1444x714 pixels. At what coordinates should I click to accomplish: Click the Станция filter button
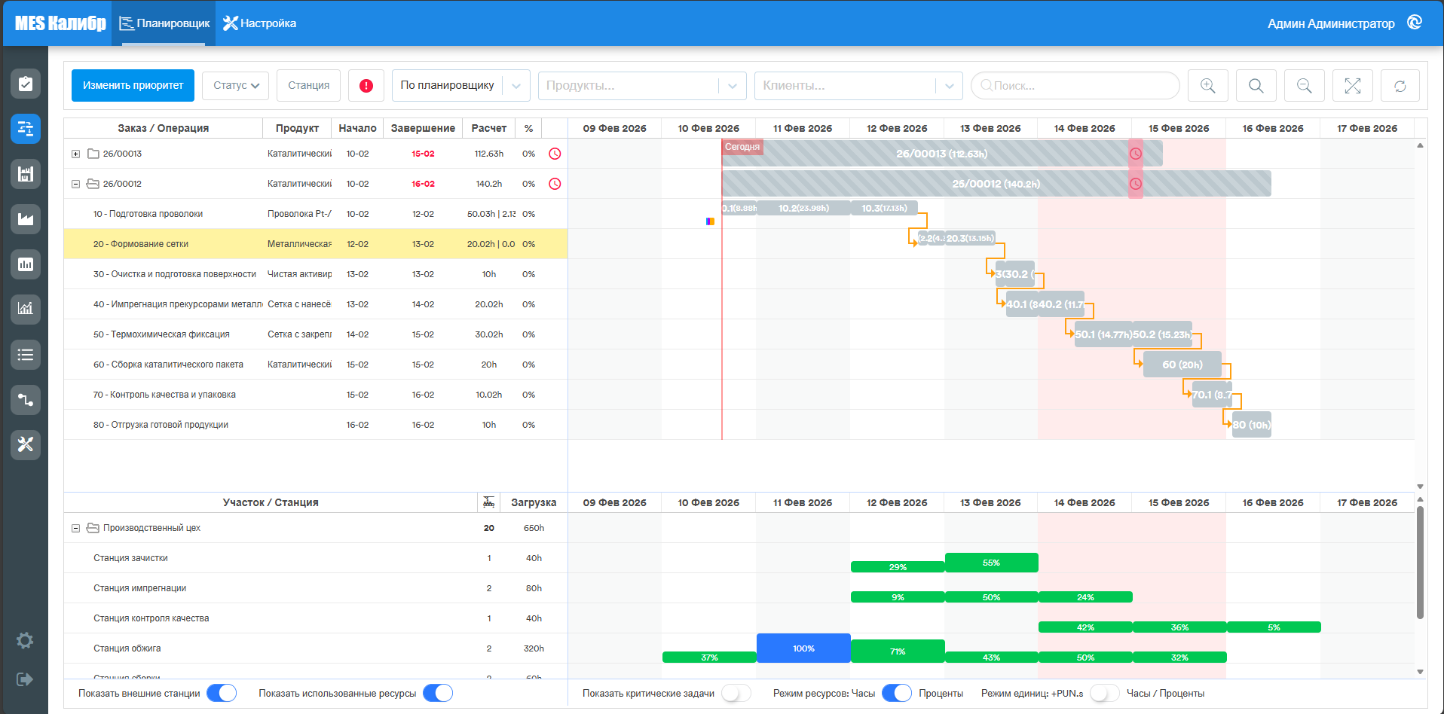click(x=308, y=86)
